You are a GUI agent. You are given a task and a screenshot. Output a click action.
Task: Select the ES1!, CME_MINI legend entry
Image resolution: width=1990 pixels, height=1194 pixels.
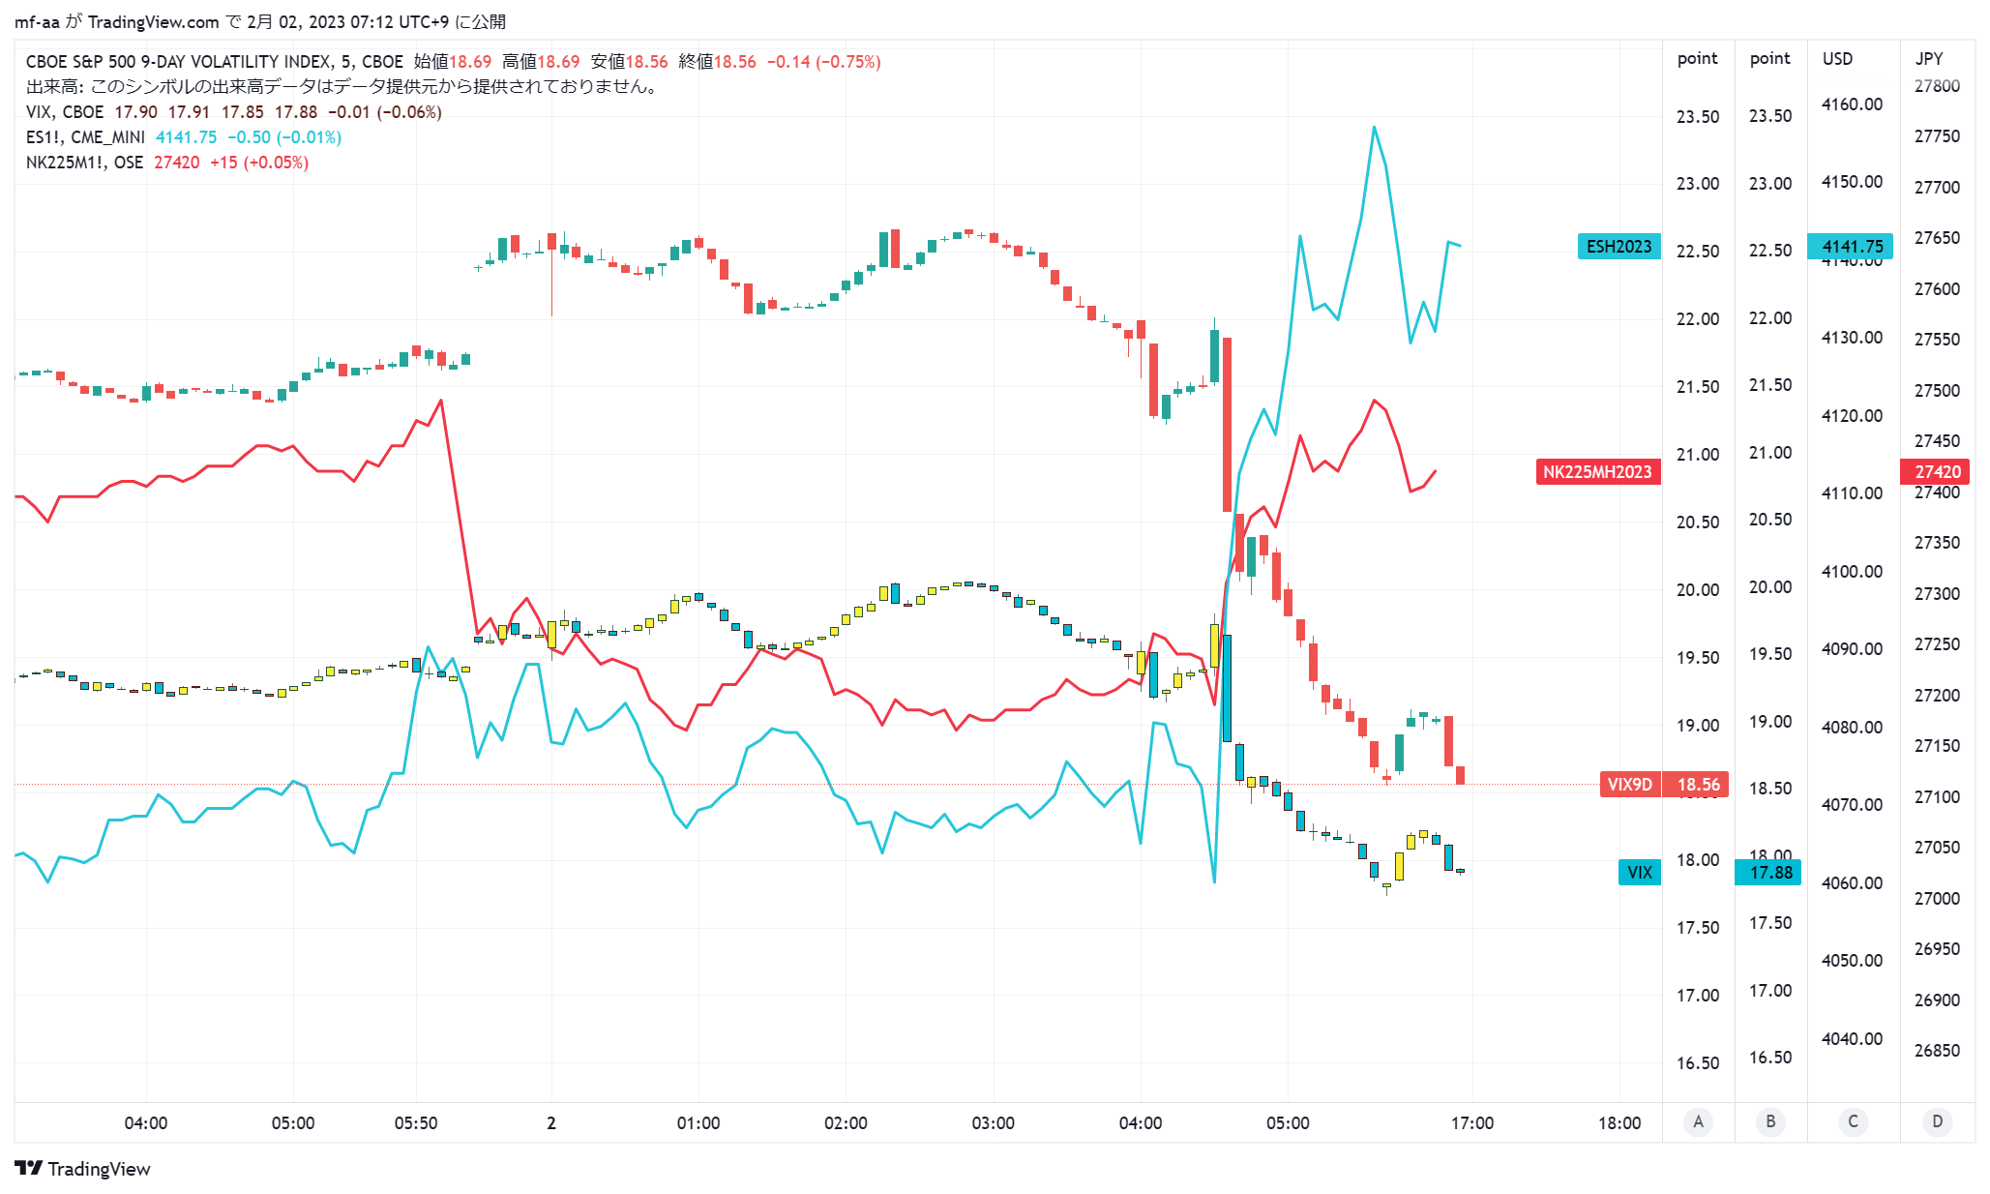(x=85, y=137)
